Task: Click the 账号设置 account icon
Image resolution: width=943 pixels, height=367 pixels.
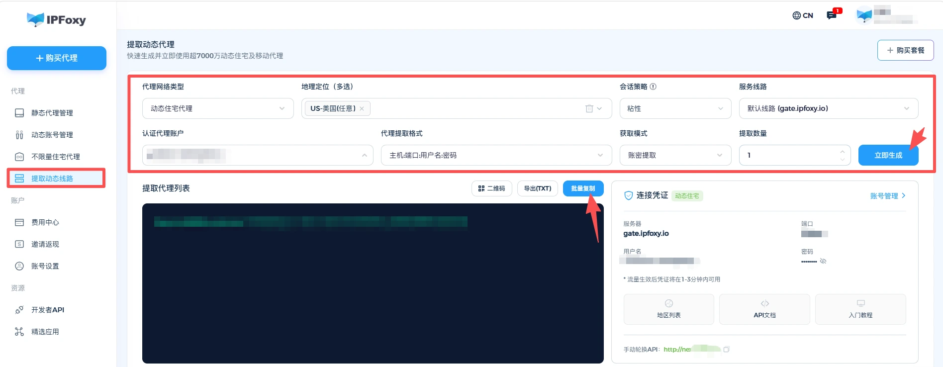Action: pos(19,266)
